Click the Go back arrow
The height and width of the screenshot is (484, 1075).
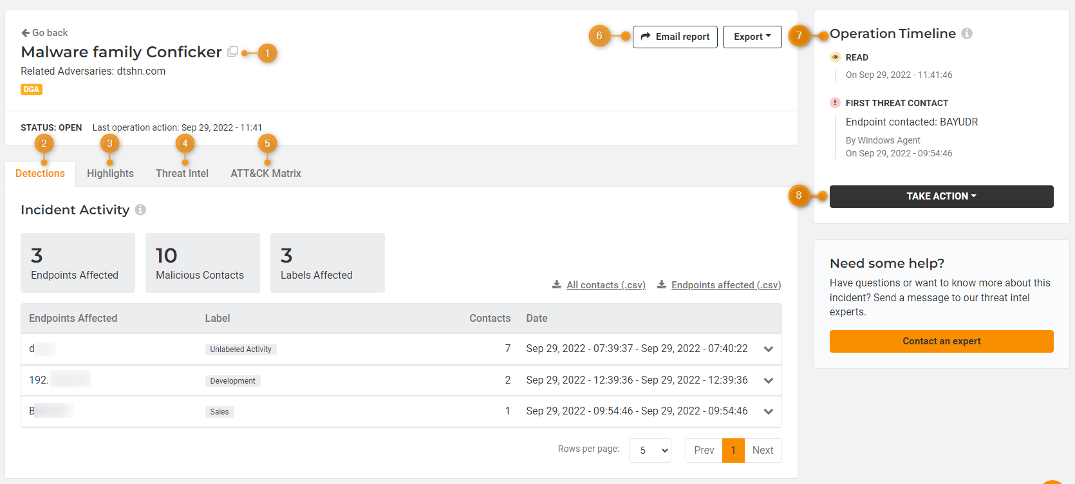26,33
